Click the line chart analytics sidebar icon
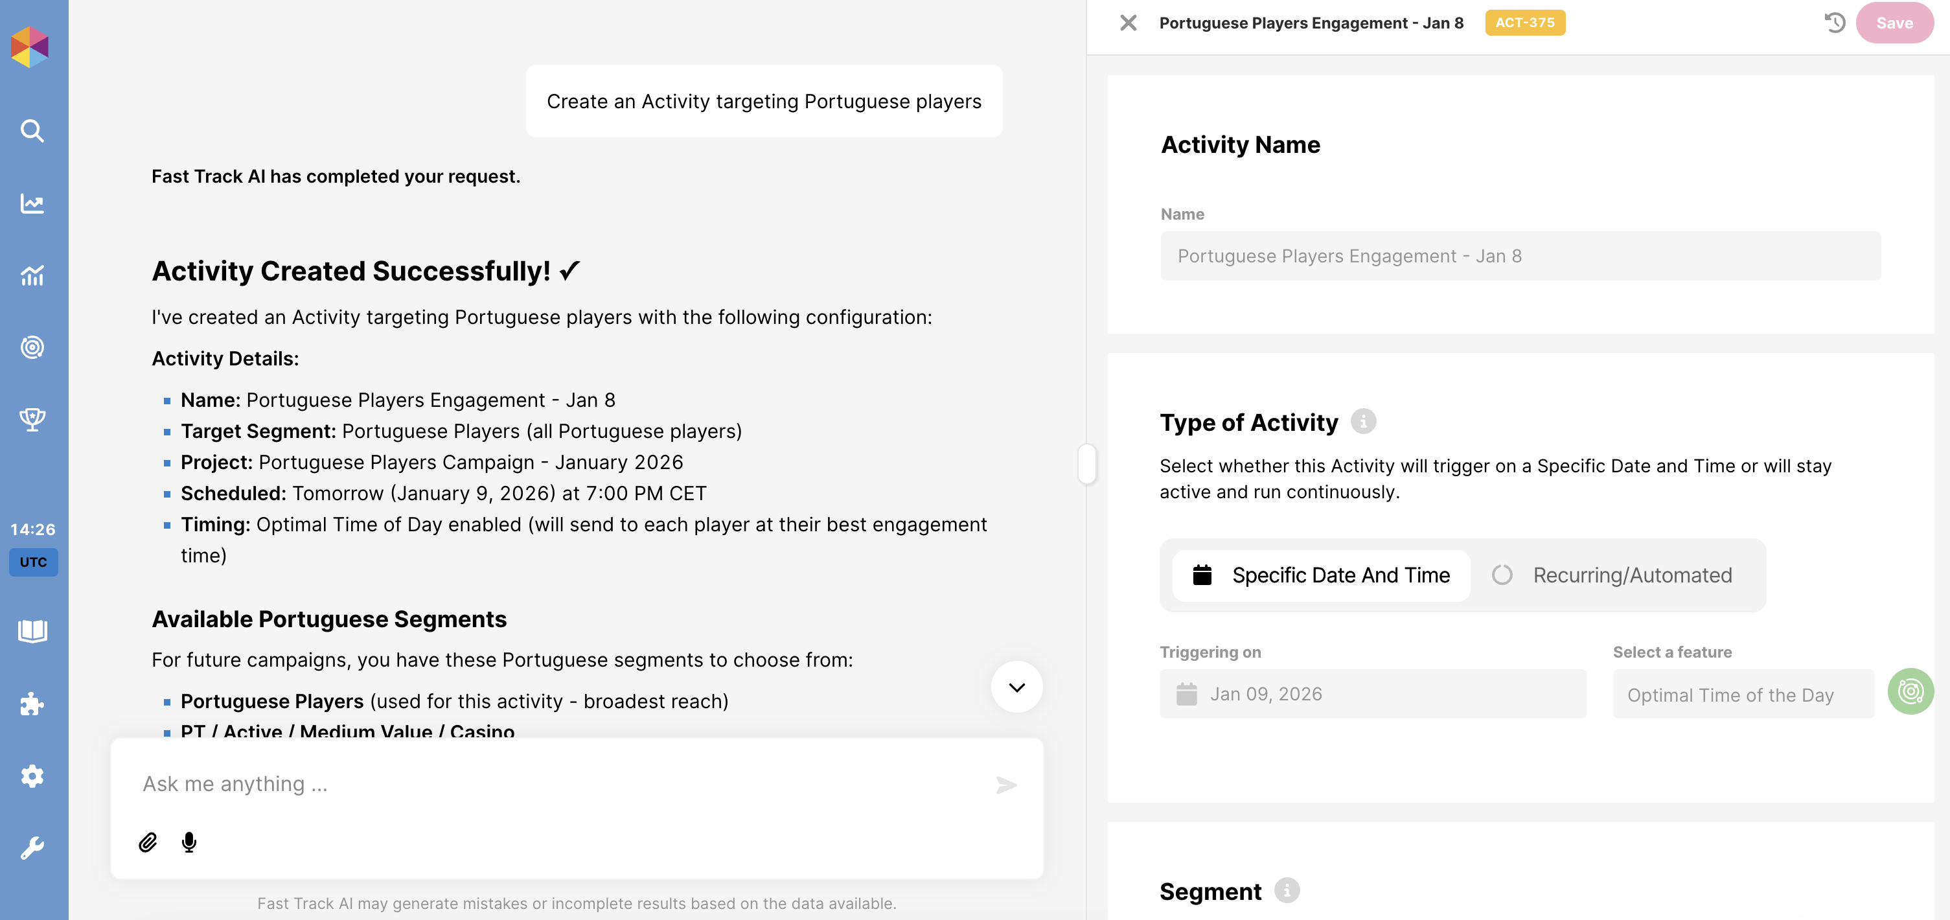 pyautogui.click(x=32, y=203)
